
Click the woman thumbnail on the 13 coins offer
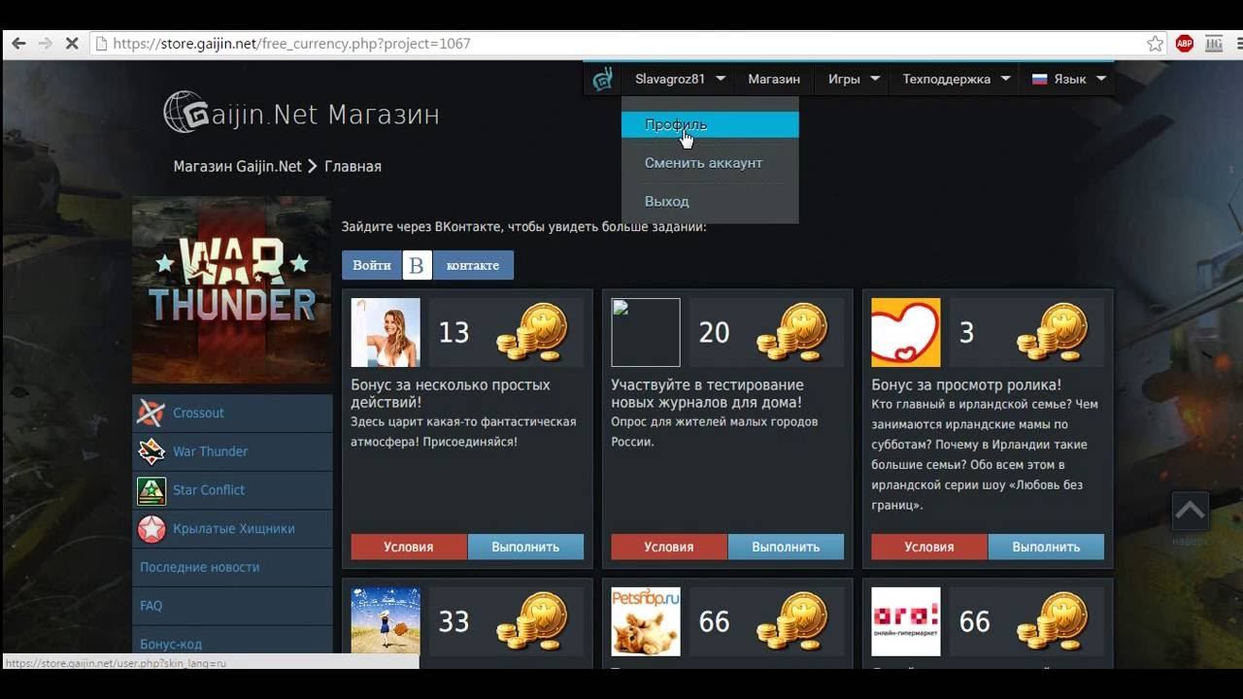point(386,332)
